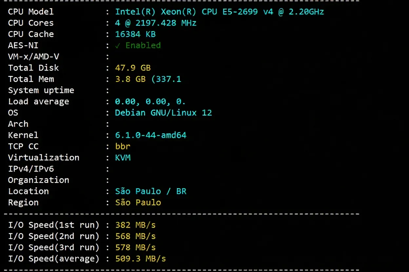Select the 'KVM' virtualization value
The width and height of the screenshot is (409, 272).
click(x=123, y=158)
